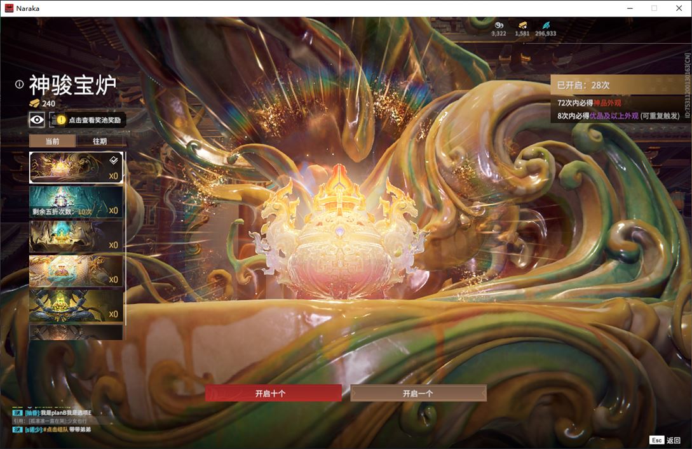The height and width of the screenshot is (449, 692).
Task: Switch to the 当前 tab
Action: (x=53, y=141)
